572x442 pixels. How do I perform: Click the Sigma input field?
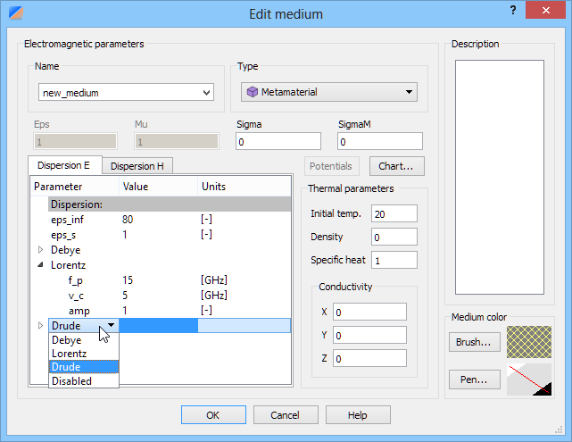tap(278, 141)
